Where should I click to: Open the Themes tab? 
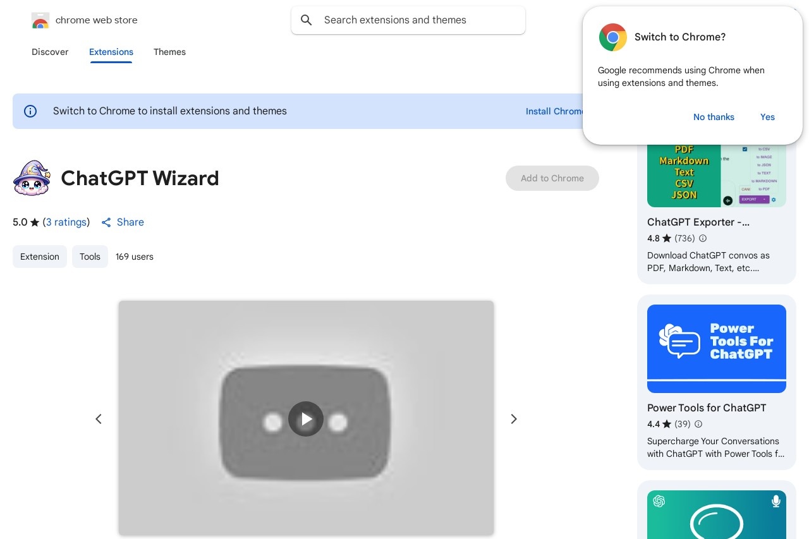[x=169, y=52]
